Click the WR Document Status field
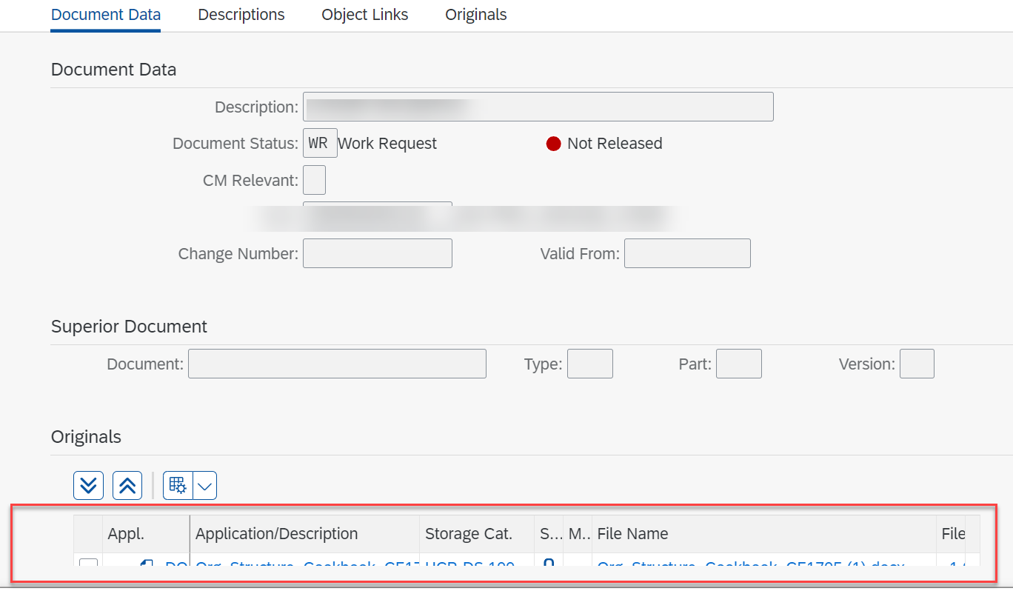This screenshot has width=1013, height=591. pyautogui.click(x=320, y=143)
